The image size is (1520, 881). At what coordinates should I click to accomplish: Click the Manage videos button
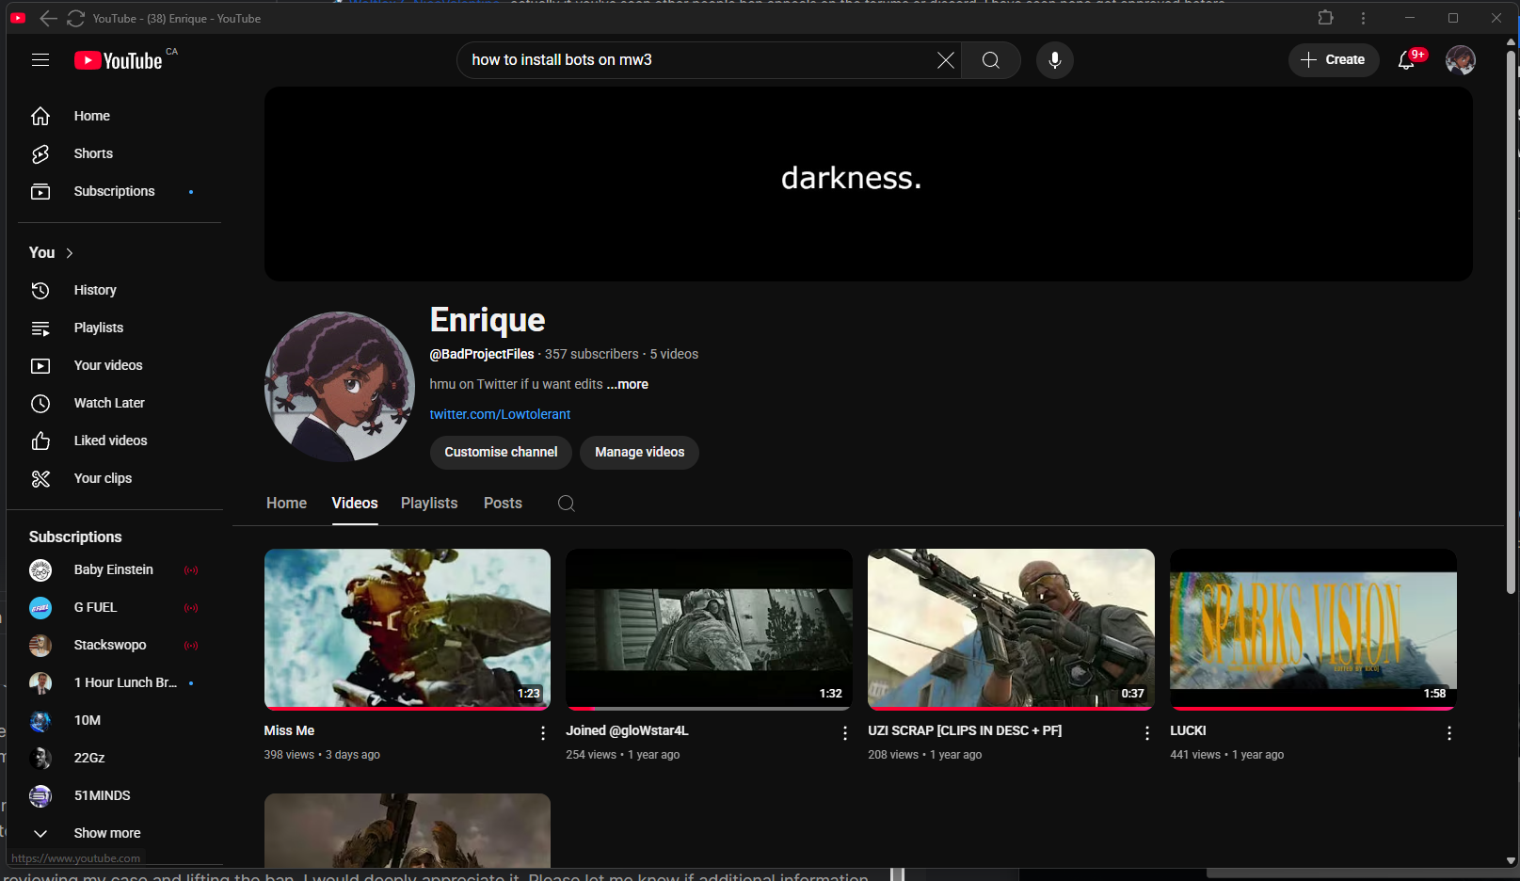tap(639, 452)
